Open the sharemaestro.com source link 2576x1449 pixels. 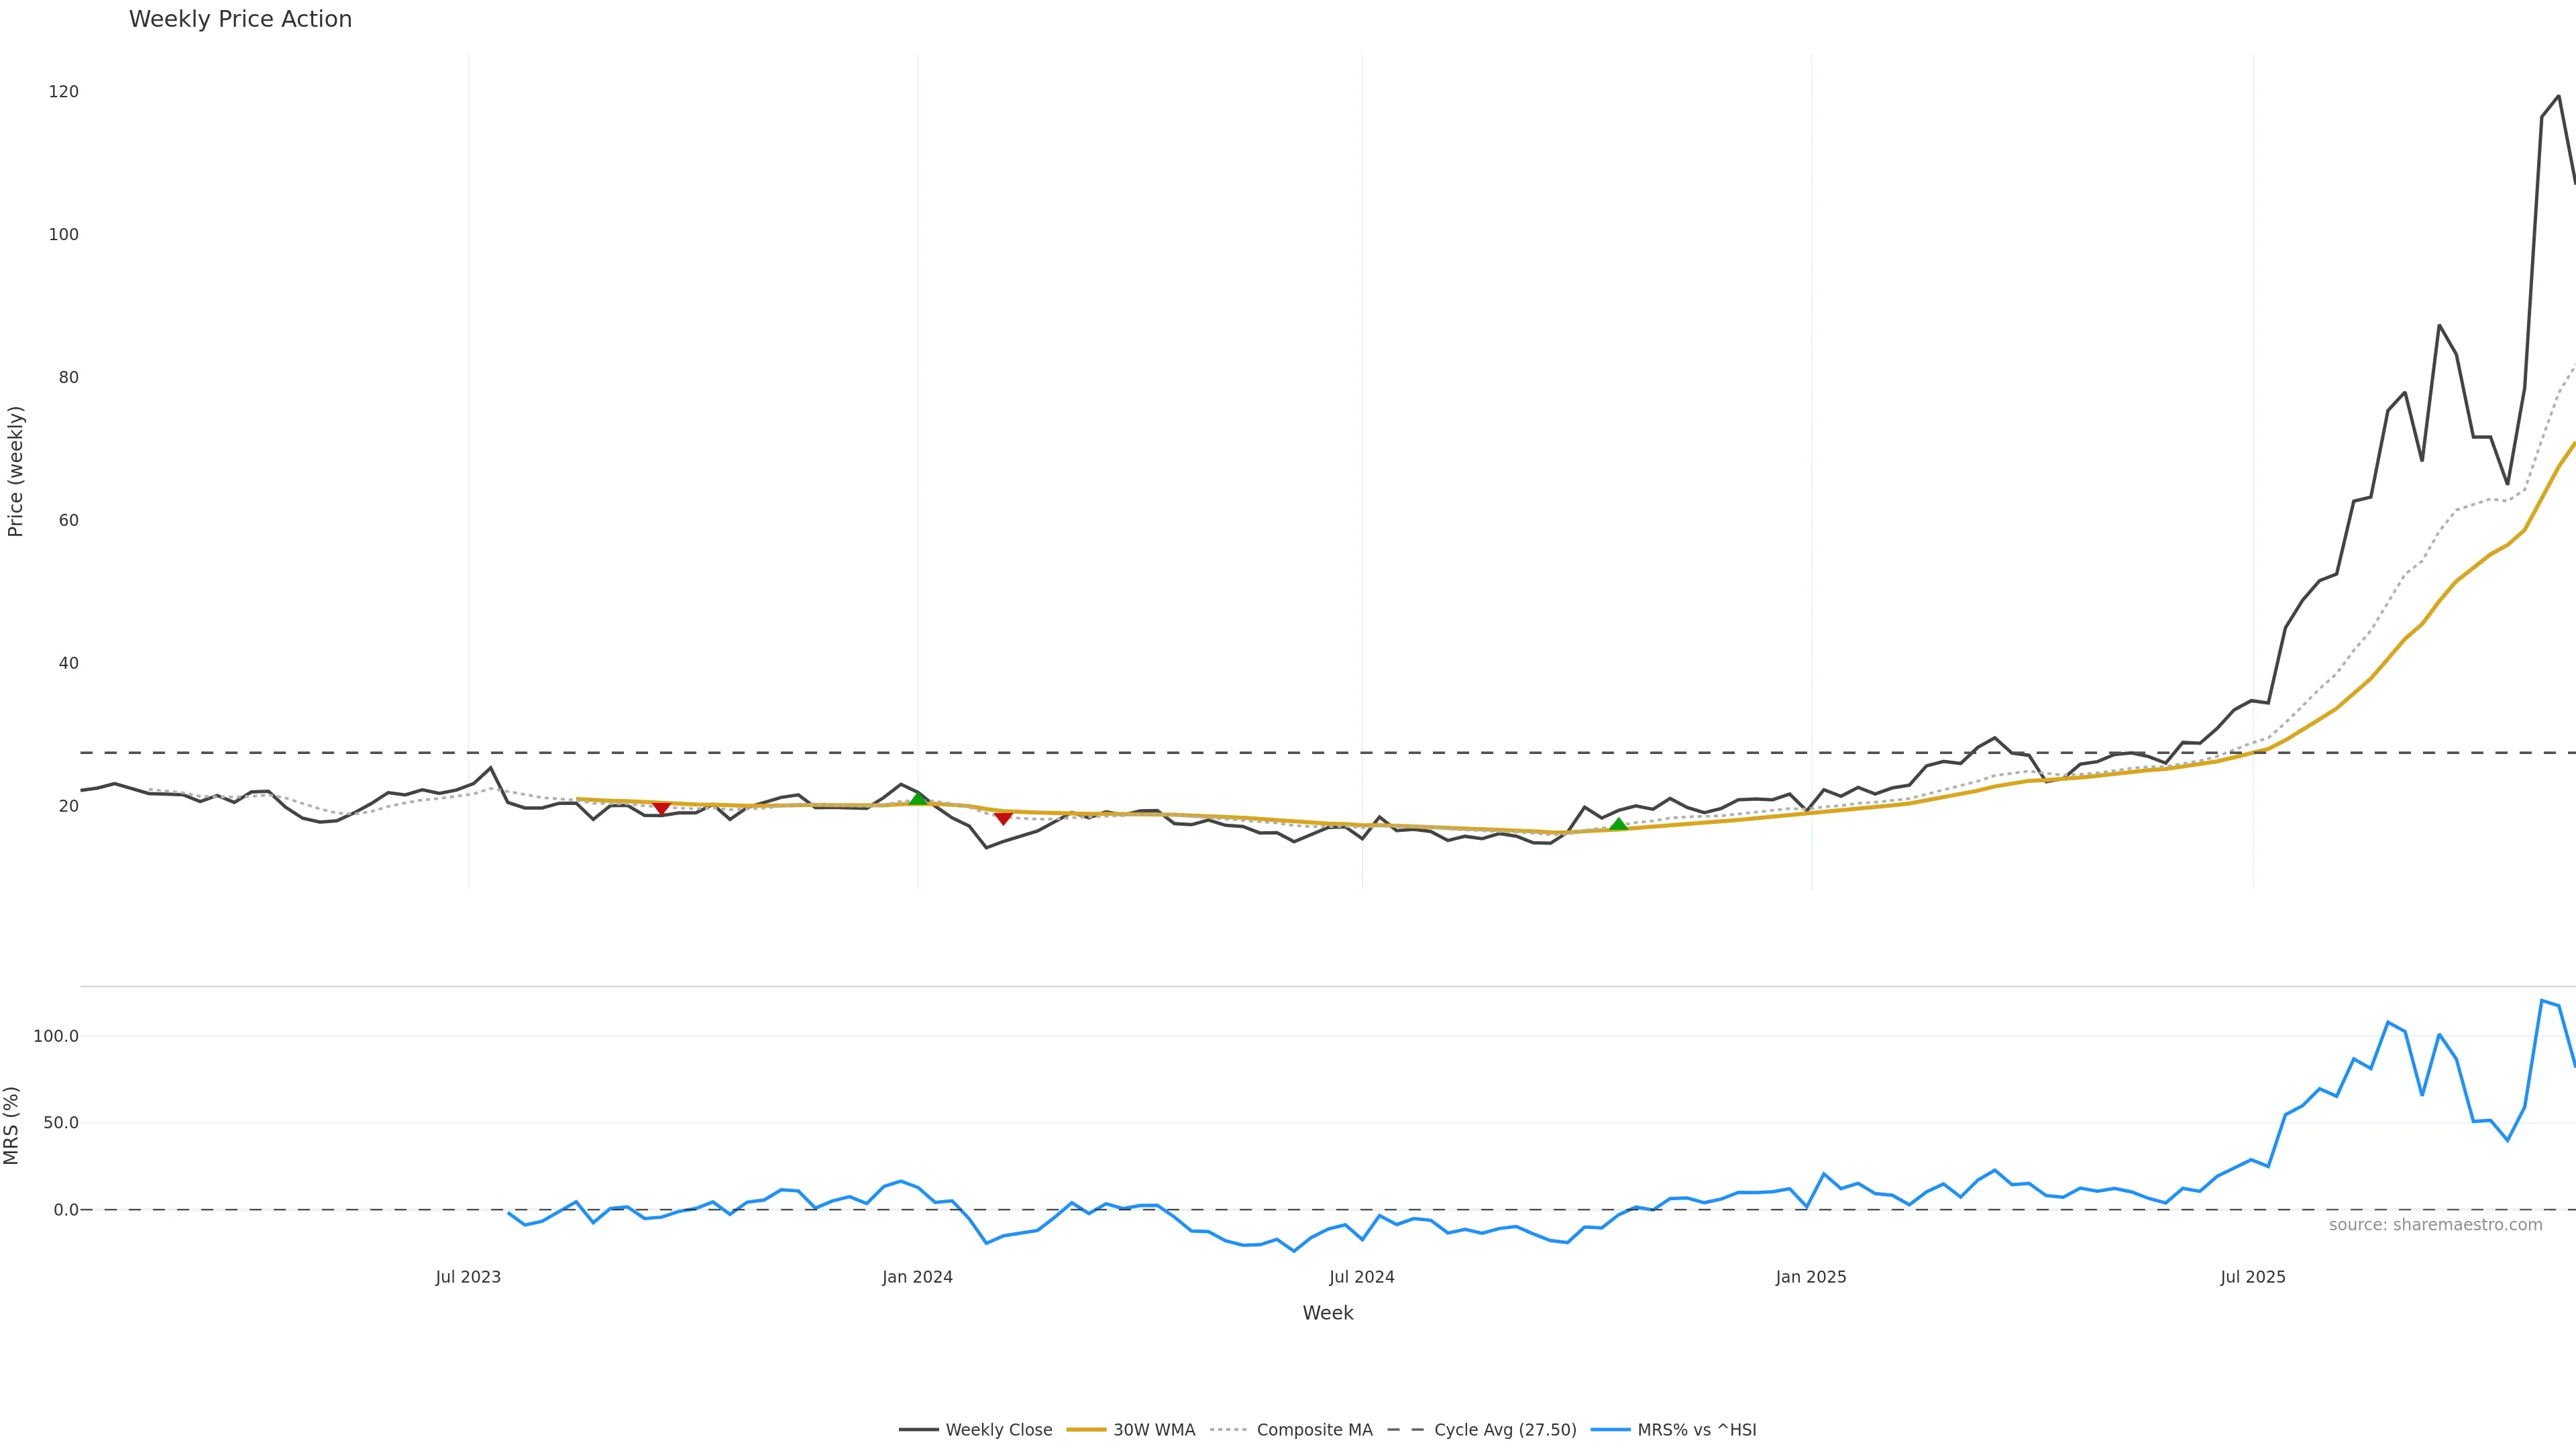pyautogui.click(x=2435, y=1225)
